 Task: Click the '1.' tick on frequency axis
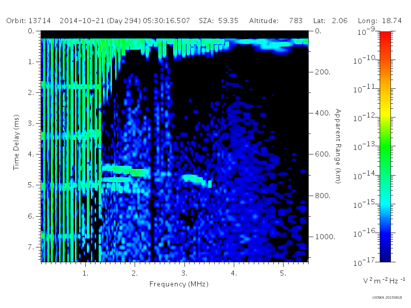pyautogui.click(x=85, y=273)
